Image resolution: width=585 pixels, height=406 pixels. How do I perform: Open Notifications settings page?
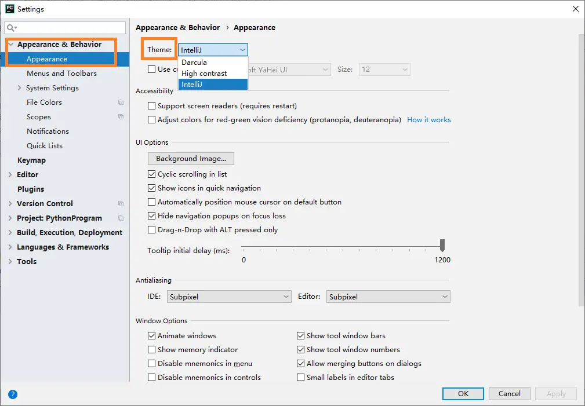pos(48,131)
